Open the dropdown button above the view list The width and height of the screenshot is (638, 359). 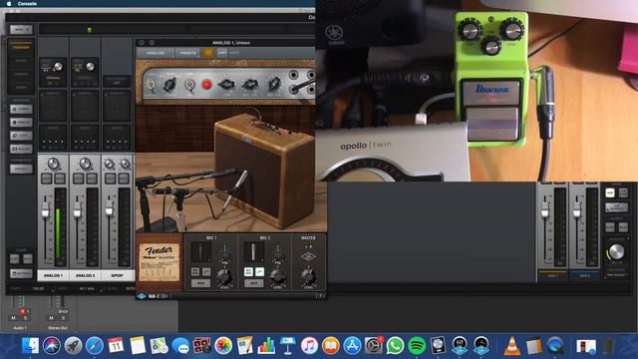pos(21,29)
